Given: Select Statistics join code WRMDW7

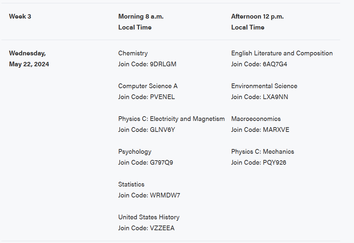Looking at the screenshot, I should coord(165,195).
